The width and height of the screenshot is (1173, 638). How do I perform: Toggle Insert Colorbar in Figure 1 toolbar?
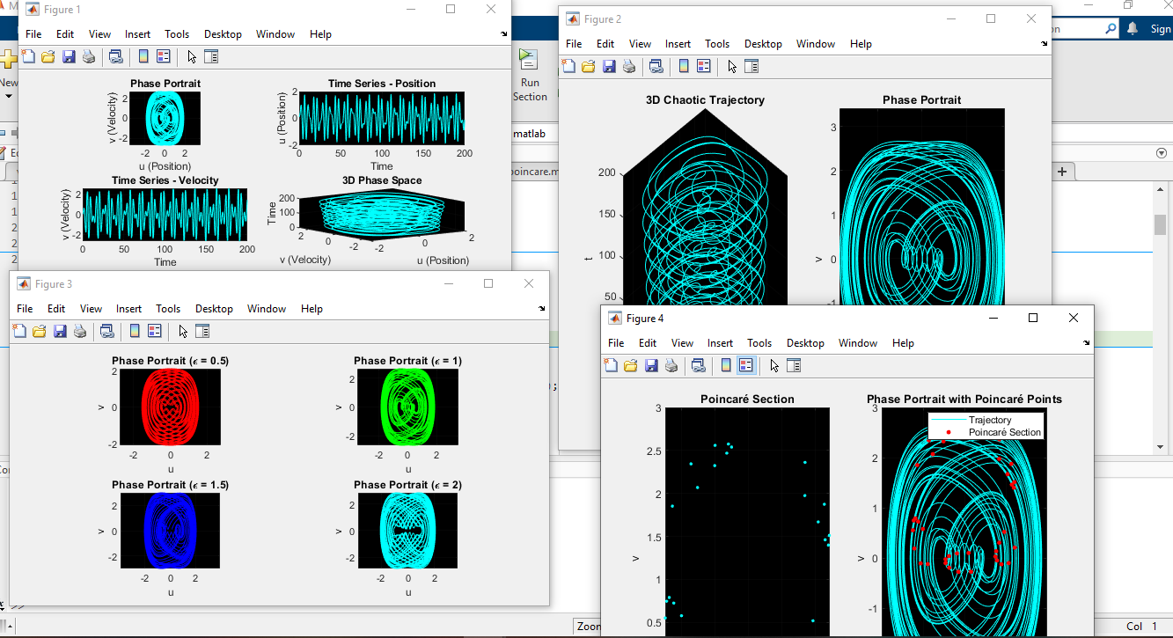pyautogui.click(x=143, y=57)
